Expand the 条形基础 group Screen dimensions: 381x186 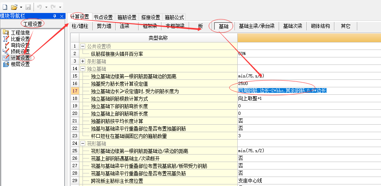pyautogui.click(x=83, y=61)
